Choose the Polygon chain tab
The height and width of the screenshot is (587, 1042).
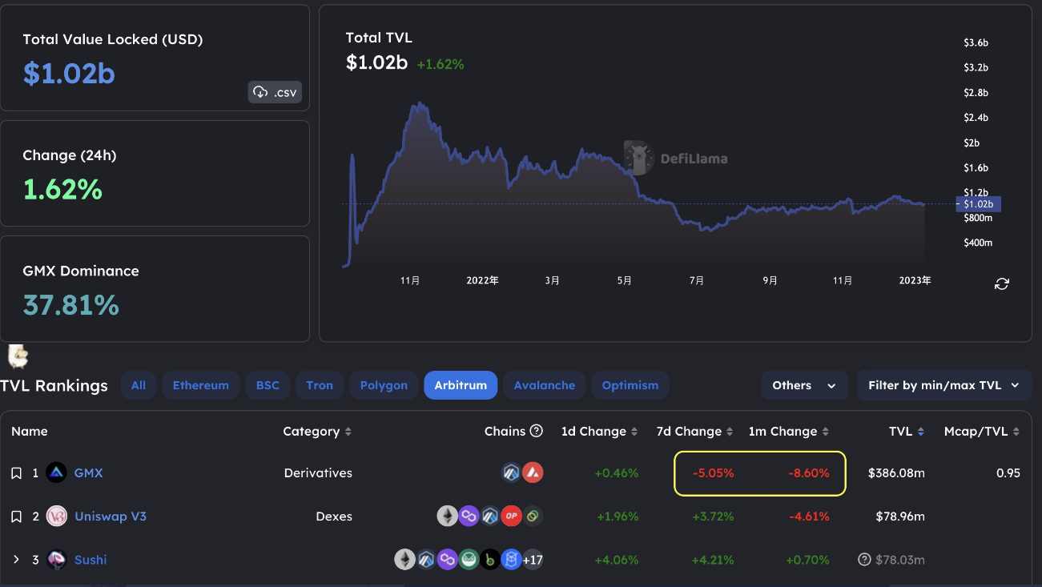(x=384, y=385)
